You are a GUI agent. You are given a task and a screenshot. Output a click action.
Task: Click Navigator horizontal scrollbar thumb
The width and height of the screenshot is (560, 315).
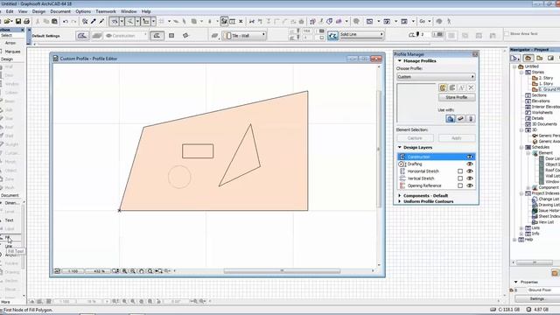pyautogui.click(x=535, y=262)
